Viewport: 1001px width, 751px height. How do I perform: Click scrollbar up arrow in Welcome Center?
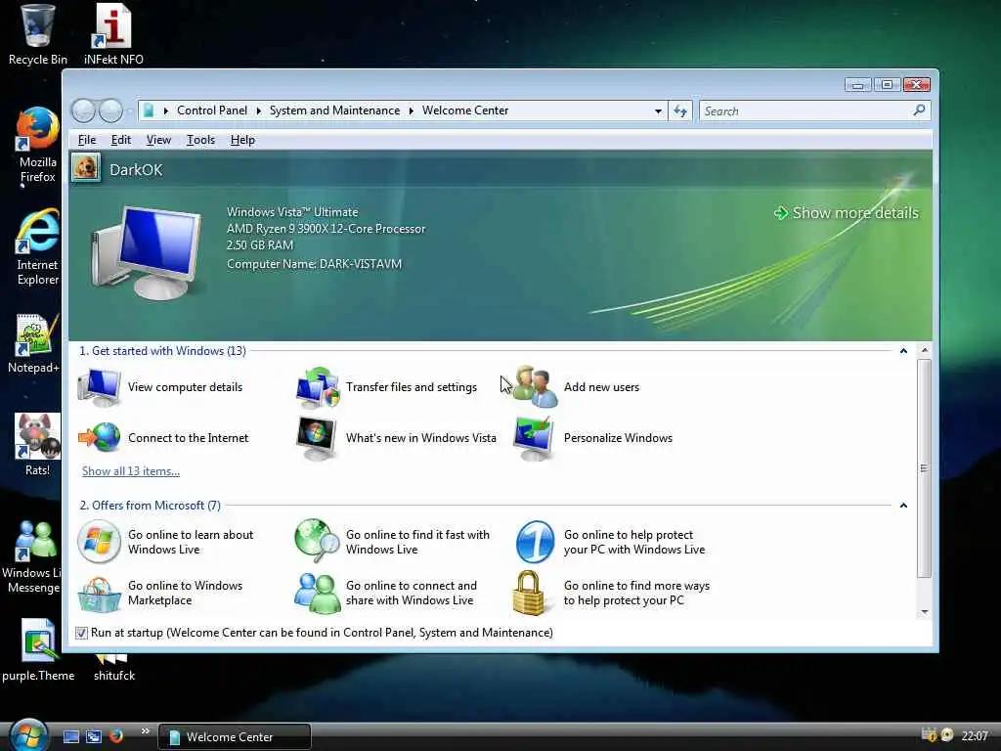925,350
